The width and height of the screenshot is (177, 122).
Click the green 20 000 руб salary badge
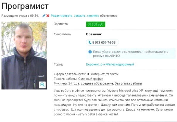95,24
